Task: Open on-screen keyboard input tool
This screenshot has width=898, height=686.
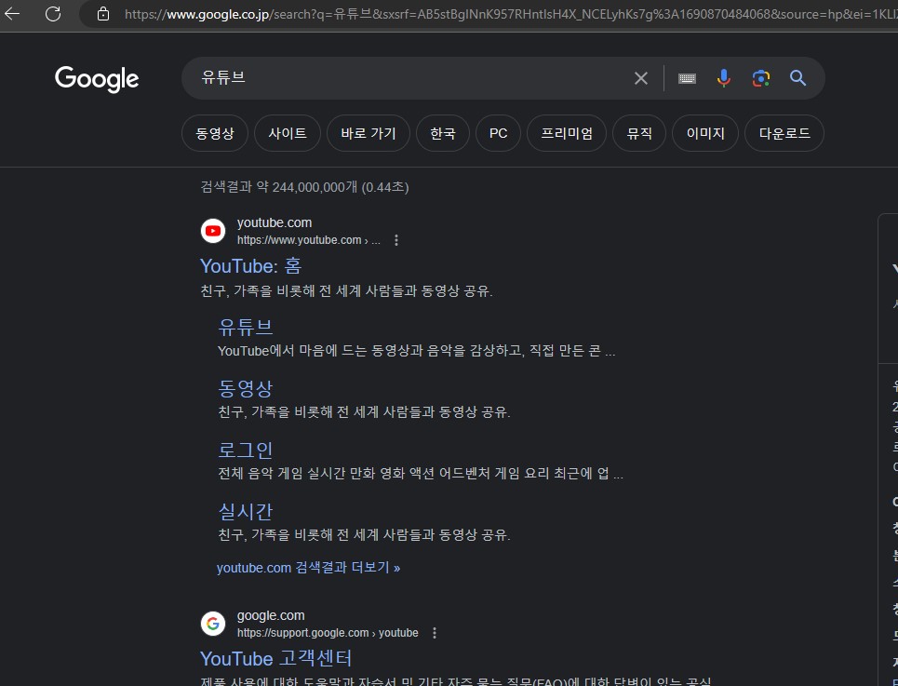Action: (x=687, y=78)
